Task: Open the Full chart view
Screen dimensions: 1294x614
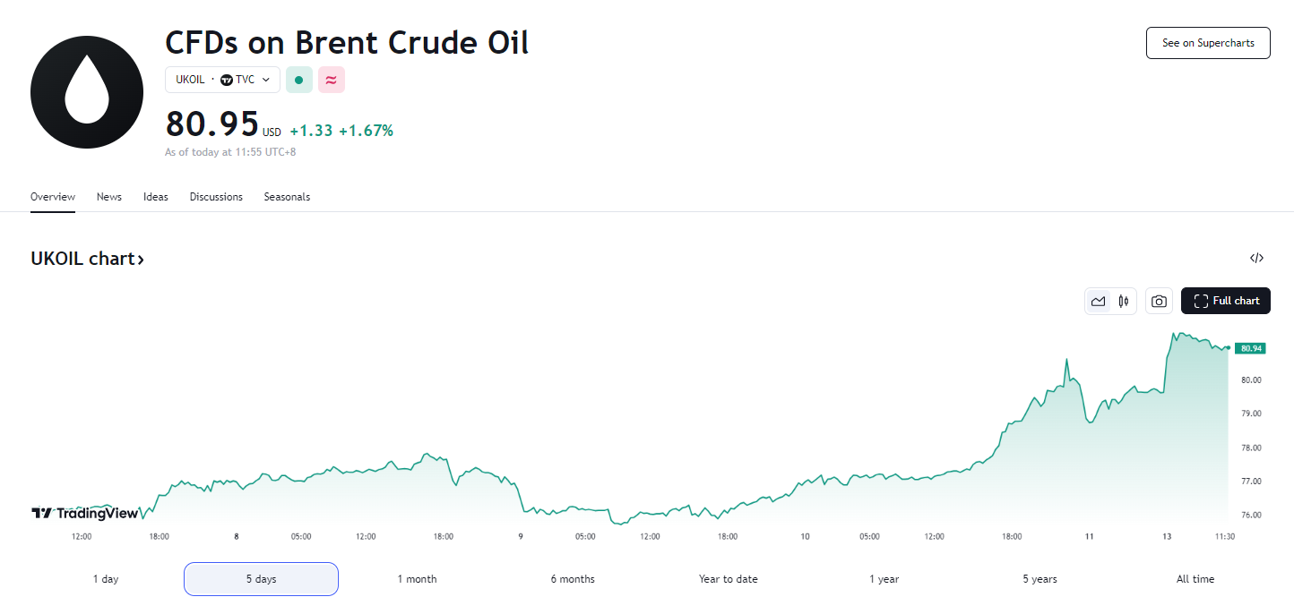Action: (1225, 302)
